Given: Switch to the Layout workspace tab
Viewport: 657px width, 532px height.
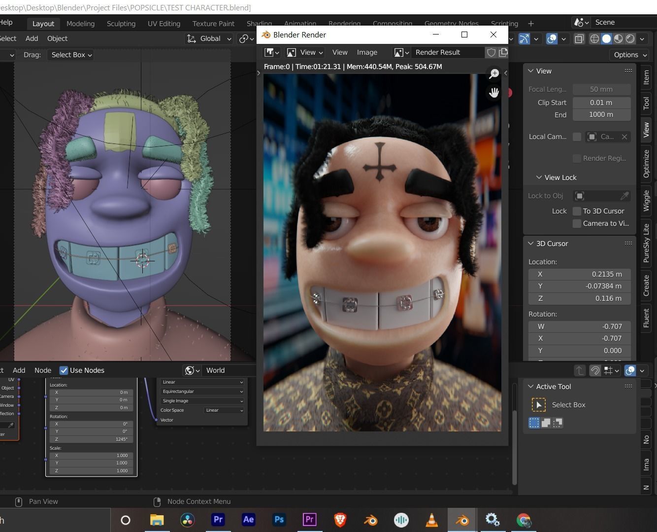Looking at the screenshot, I should (43, 23).
